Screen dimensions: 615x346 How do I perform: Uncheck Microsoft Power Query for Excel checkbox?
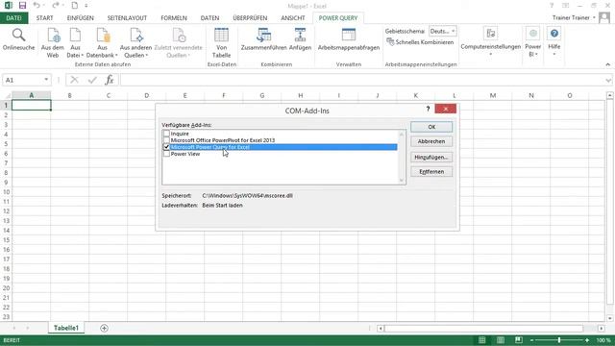click(x=166, y=147)
